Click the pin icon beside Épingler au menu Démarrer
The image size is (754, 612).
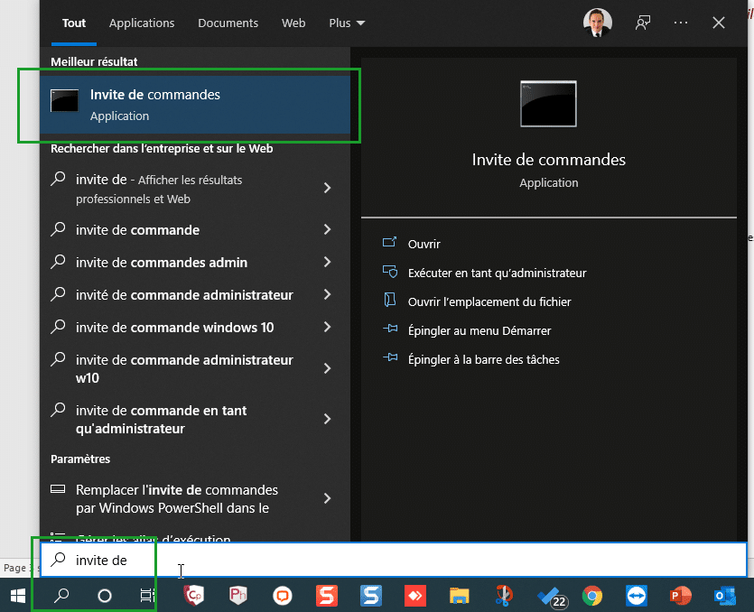click(x=390, y=329)
